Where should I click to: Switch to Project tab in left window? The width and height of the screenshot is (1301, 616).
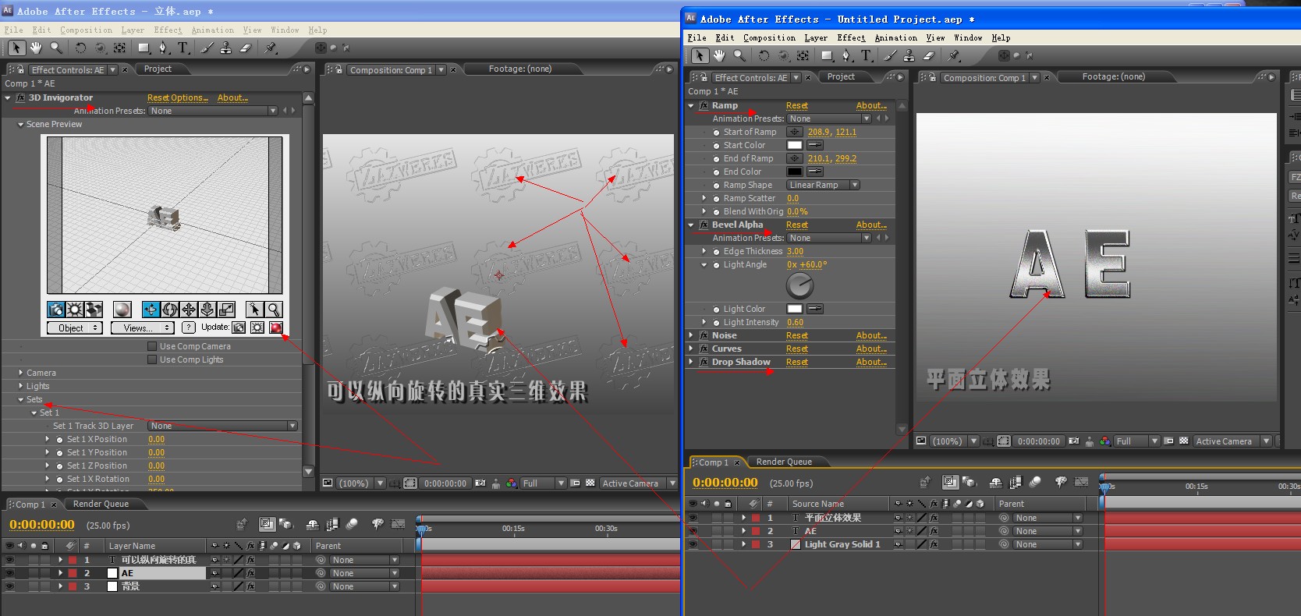(158, 69)
